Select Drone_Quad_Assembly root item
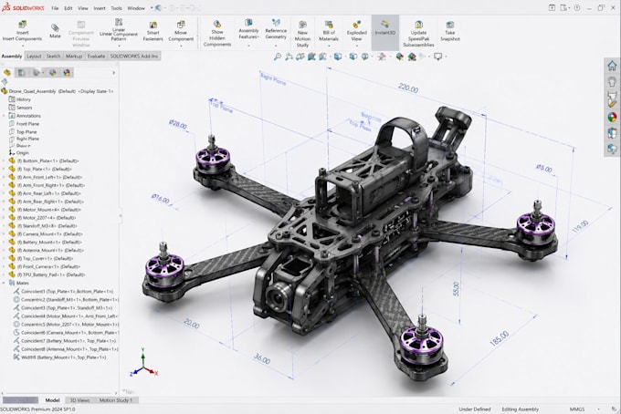621x414 pixels. click(58, 91)
